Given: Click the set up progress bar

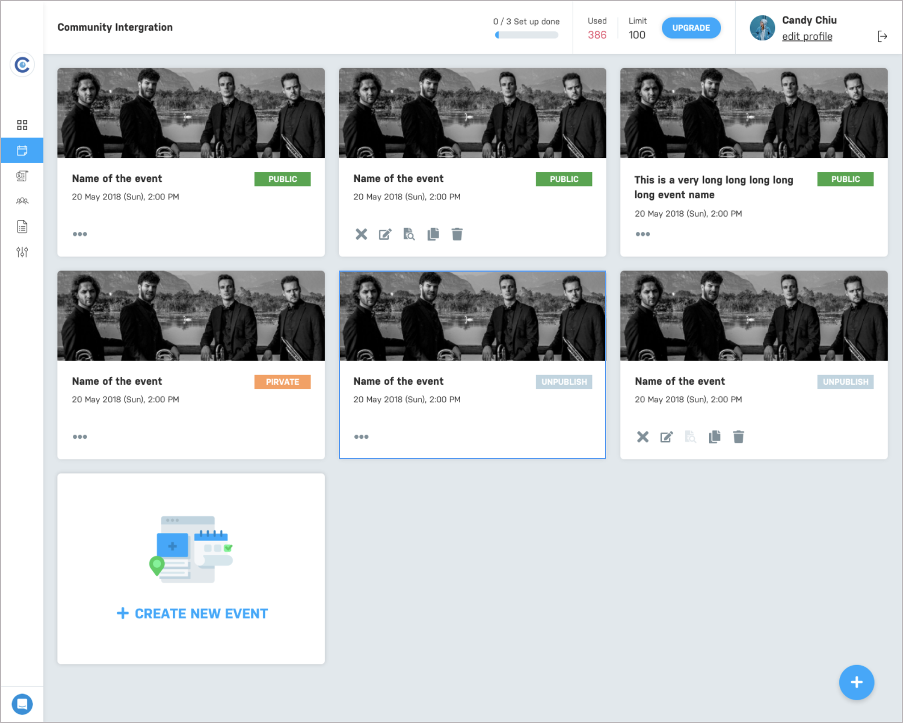Looking at the screenshot, I should pyautogui.click(x=527, y=35).
